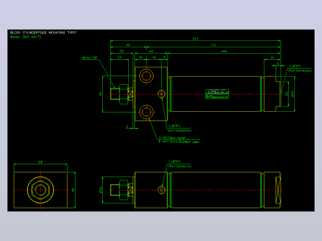Select the 2 offset dimension below the block
The height and width of the screenshot is (241, 322).
127,127
